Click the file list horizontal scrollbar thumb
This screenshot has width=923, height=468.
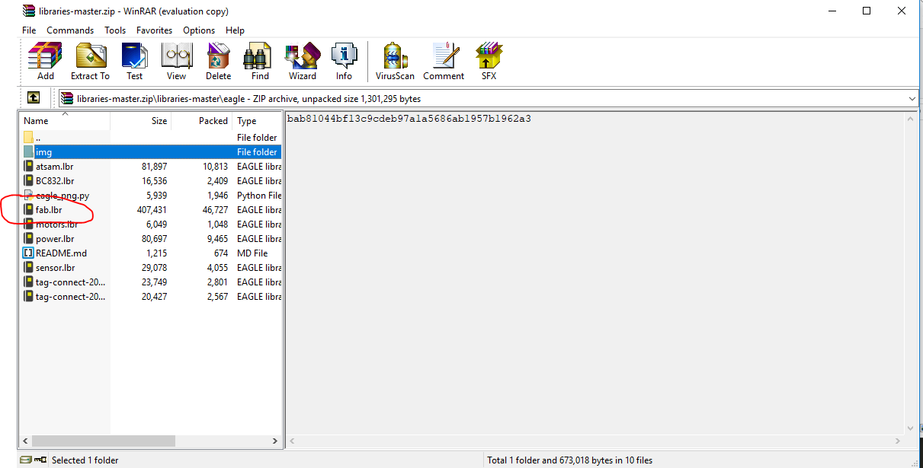(103, 441)
